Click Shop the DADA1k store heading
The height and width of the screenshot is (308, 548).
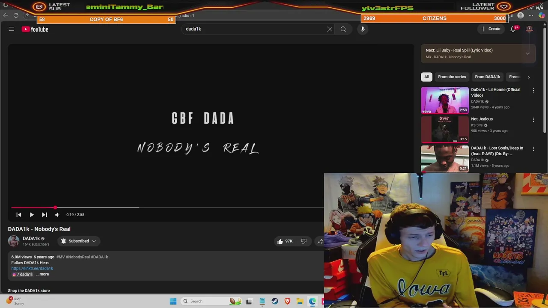29,290
